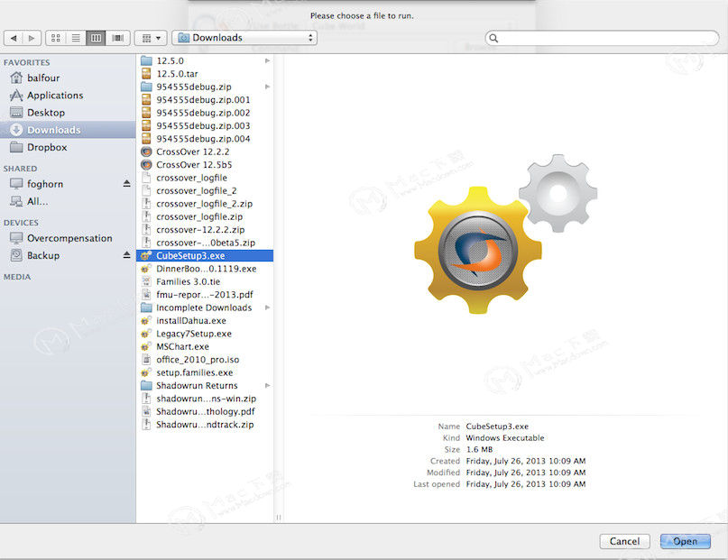Switch to Cover Flow view
The height and width of the screenshot is (560, 728).
click(x=117, y=38)
